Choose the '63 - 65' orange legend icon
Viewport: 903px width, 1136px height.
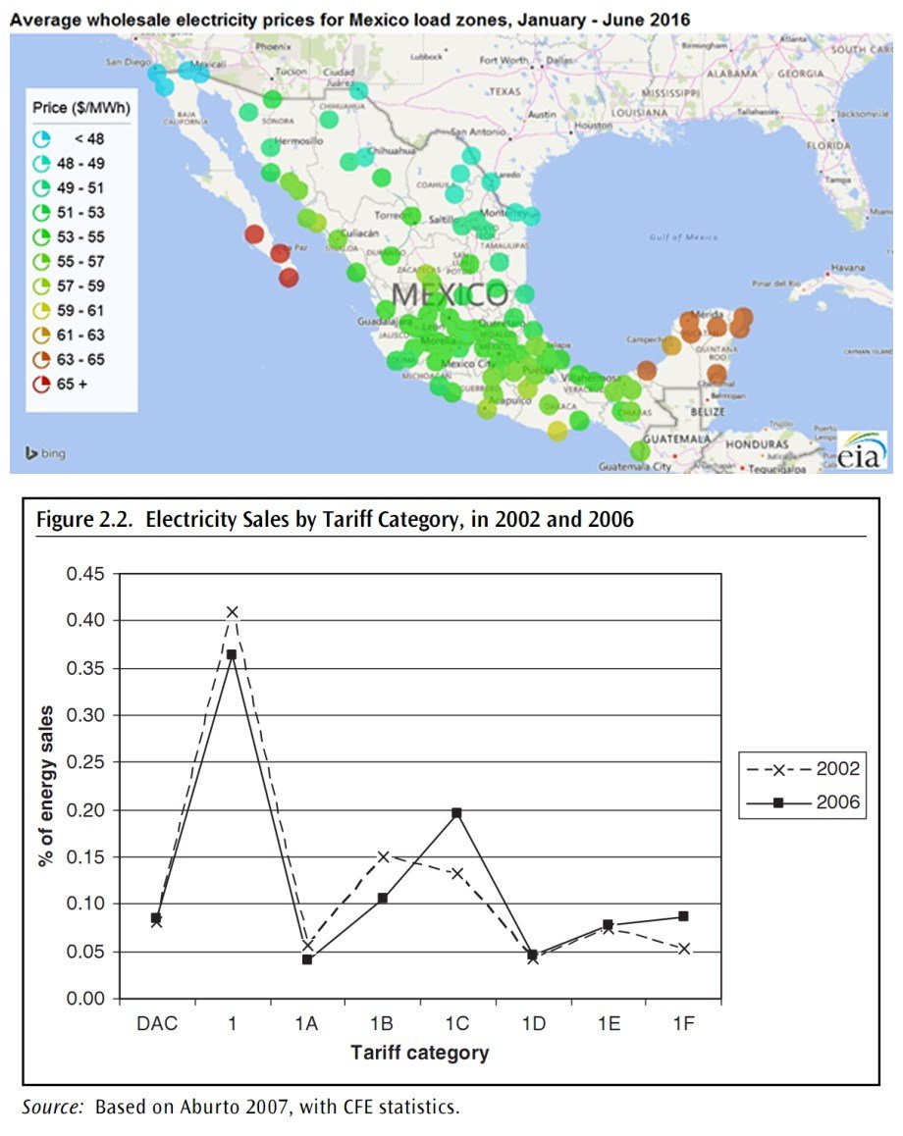click(x=41, y=359)
